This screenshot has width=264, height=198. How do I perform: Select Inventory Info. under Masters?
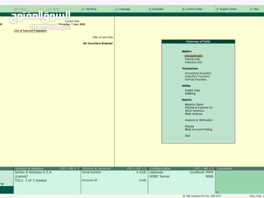[x=193, y=62]
